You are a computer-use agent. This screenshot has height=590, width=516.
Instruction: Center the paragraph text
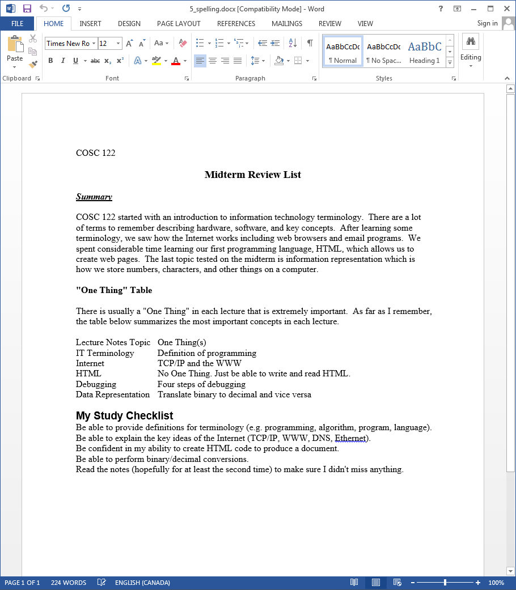coord(213,61)
